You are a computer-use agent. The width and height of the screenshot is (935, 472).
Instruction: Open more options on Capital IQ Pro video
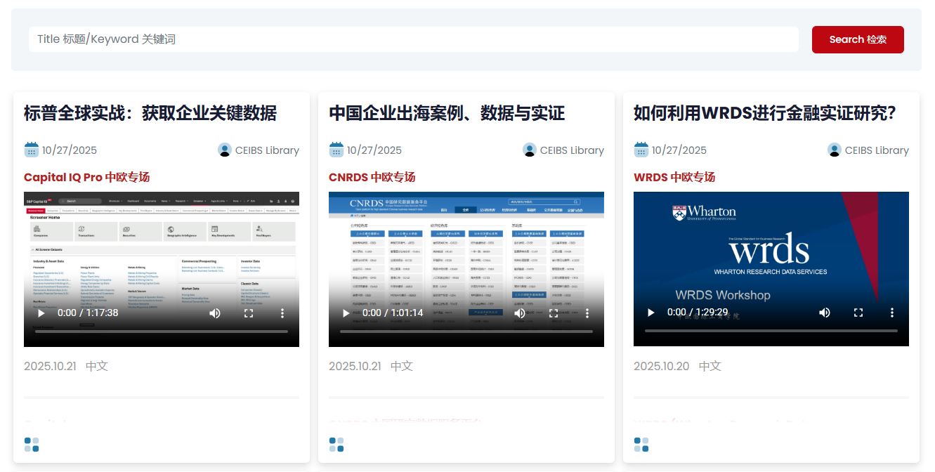[x=282, y=313]
